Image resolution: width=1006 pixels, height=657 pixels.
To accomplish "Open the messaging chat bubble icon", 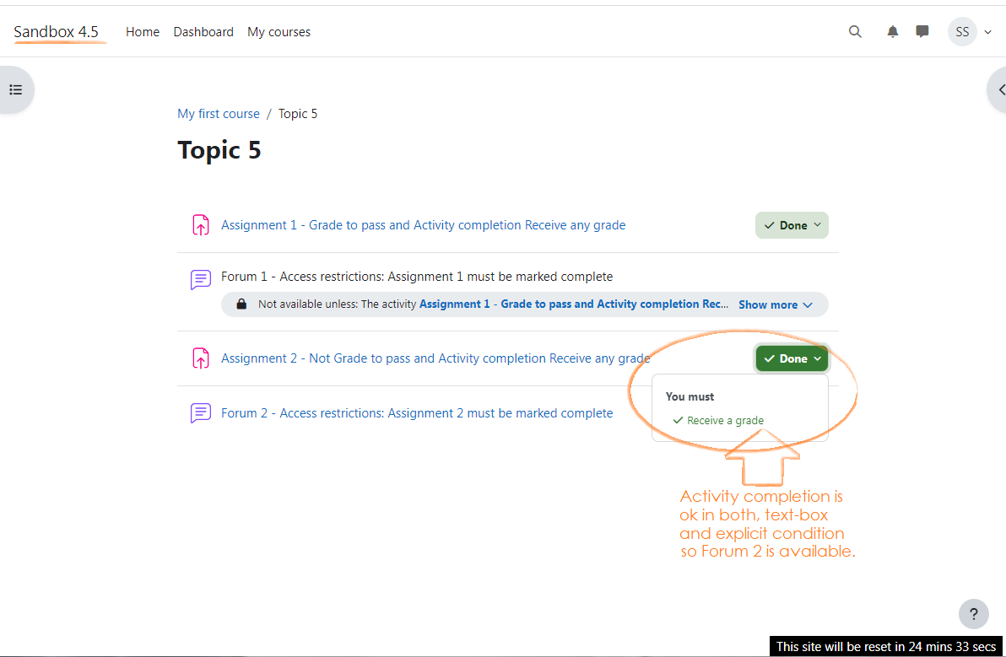I will pyautogui.click(x=922, y=31).
